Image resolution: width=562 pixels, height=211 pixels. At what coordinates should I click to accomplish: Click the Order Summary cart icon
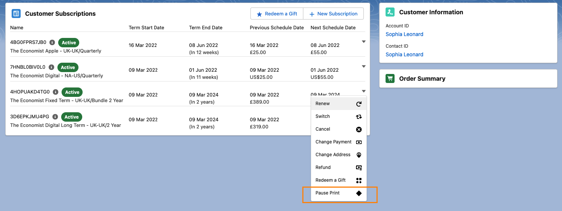390,78
